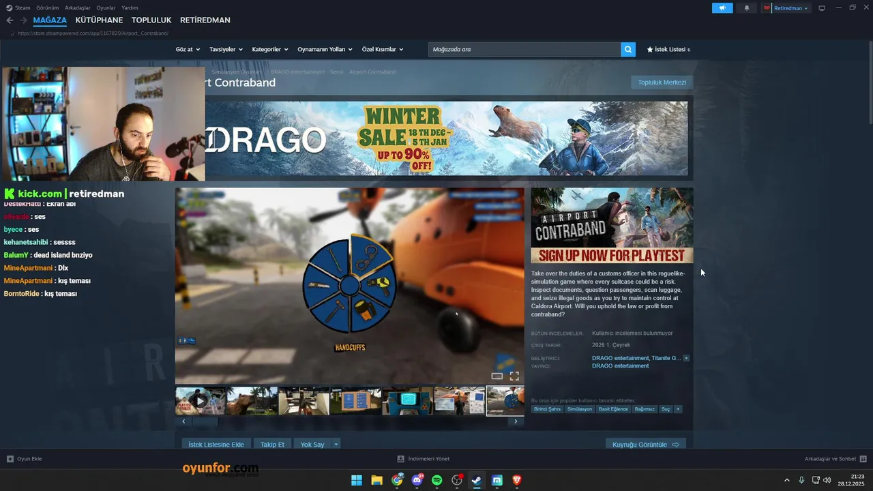Click the Yok Say button

[312, 444]
